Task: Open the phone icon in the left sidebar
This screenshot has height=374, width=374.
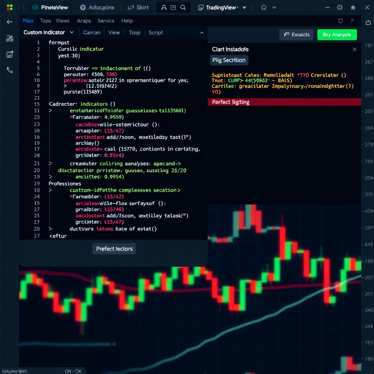Action: (10, 70)
